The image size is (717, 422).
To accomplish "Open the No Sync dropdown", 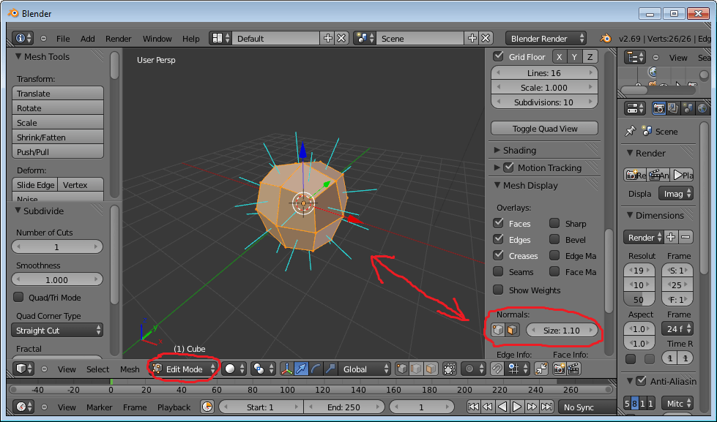I will click(x=587, y=407).
